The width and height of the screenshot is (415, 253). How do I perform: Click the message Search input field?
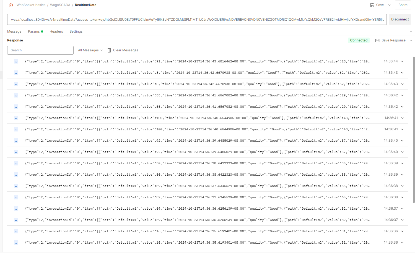click(x=40, y=50)
